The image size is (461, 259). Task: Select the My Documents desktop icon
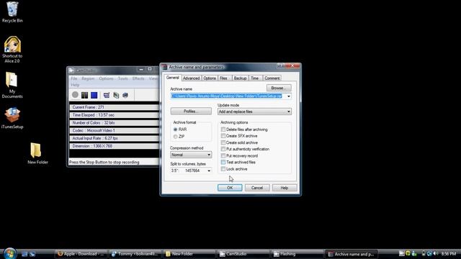tap(12, 85)
